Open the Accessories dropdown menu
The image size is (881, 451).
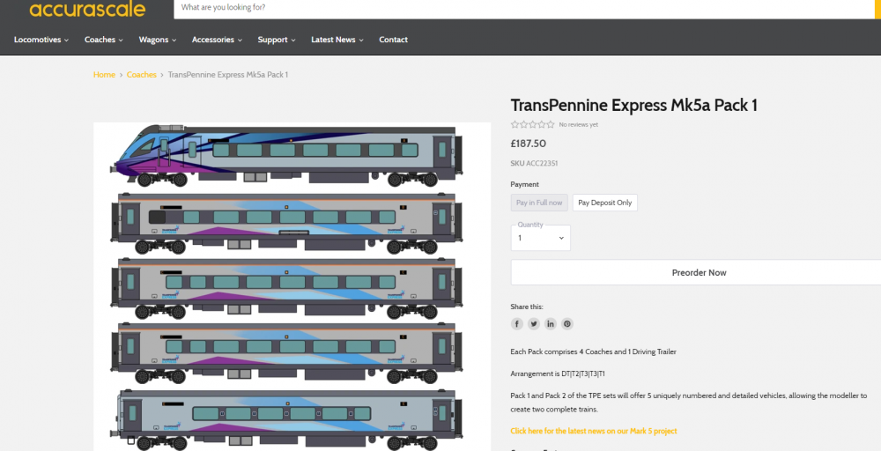click(x=218, y=40)
